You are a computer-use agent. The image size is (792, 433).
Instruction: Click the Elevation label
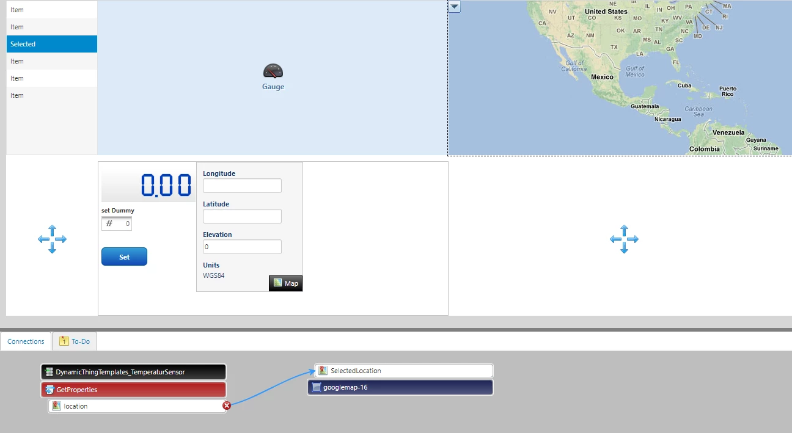(218, 235)
